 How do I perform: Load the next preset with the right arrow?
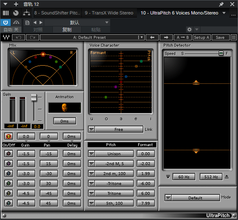tap(166, 38)
